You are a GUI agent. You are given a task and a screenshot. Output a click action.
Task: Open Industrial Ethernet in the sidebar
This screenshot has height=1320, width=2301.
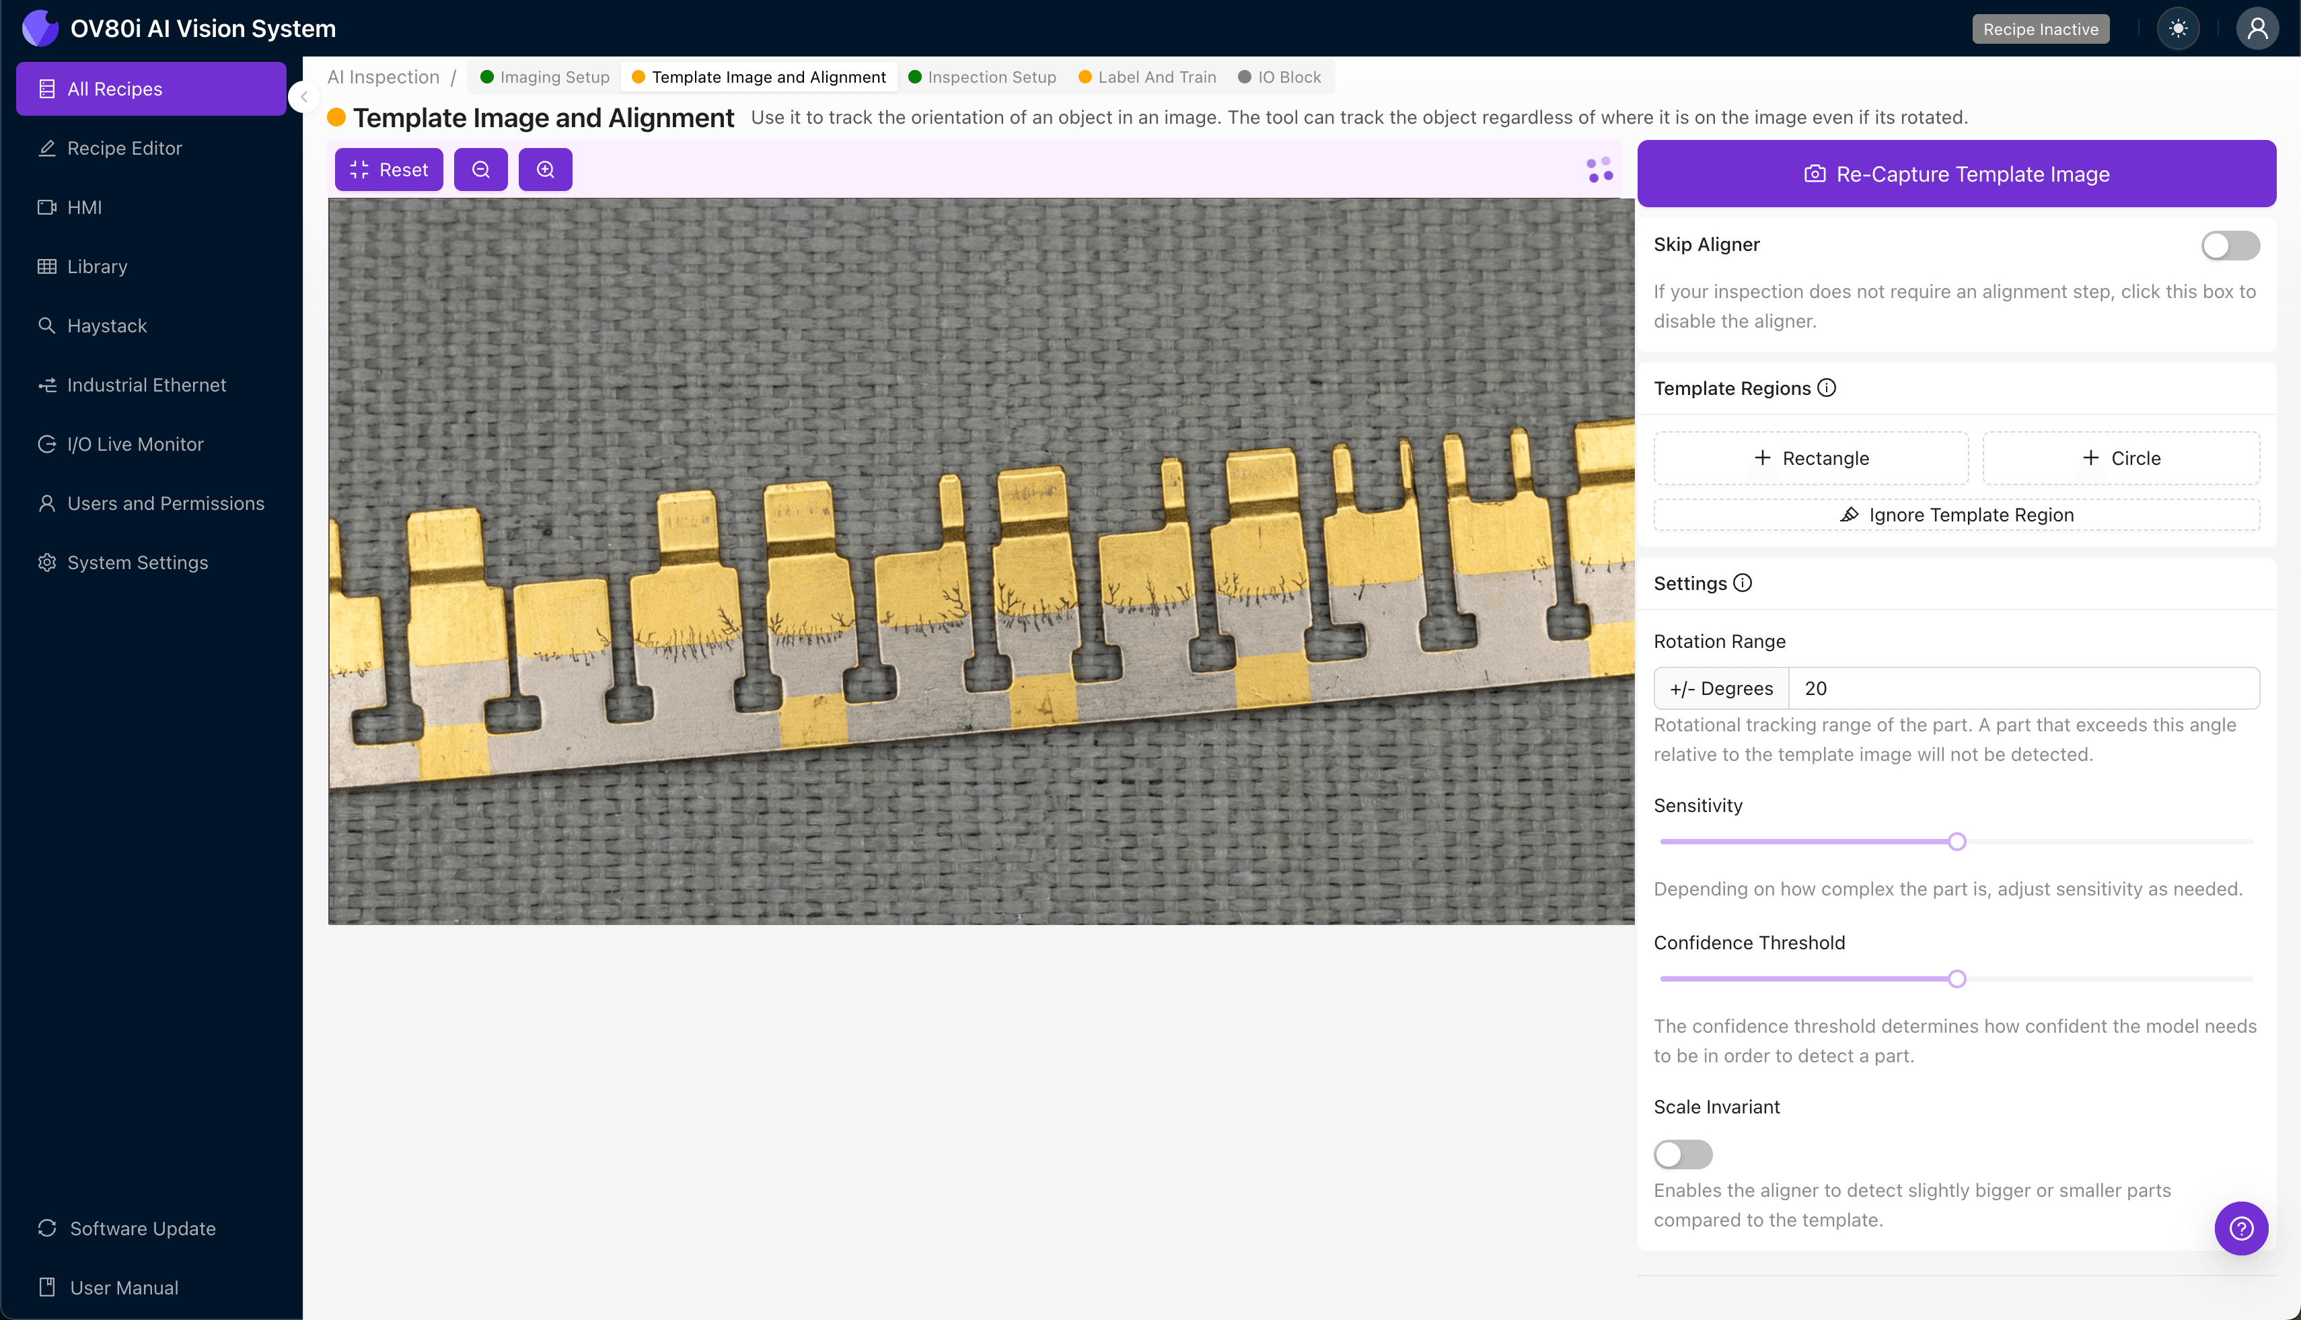click(146, 386)
